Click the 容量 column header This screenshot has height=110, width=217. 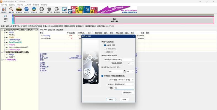(x=142, y=33)
